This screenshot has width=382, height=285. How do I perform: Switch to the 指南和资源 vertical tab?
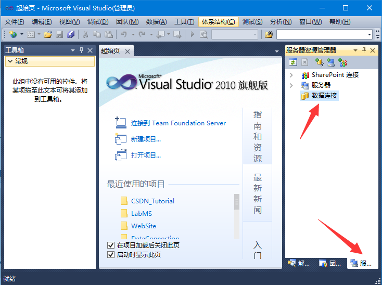(257, 136)
